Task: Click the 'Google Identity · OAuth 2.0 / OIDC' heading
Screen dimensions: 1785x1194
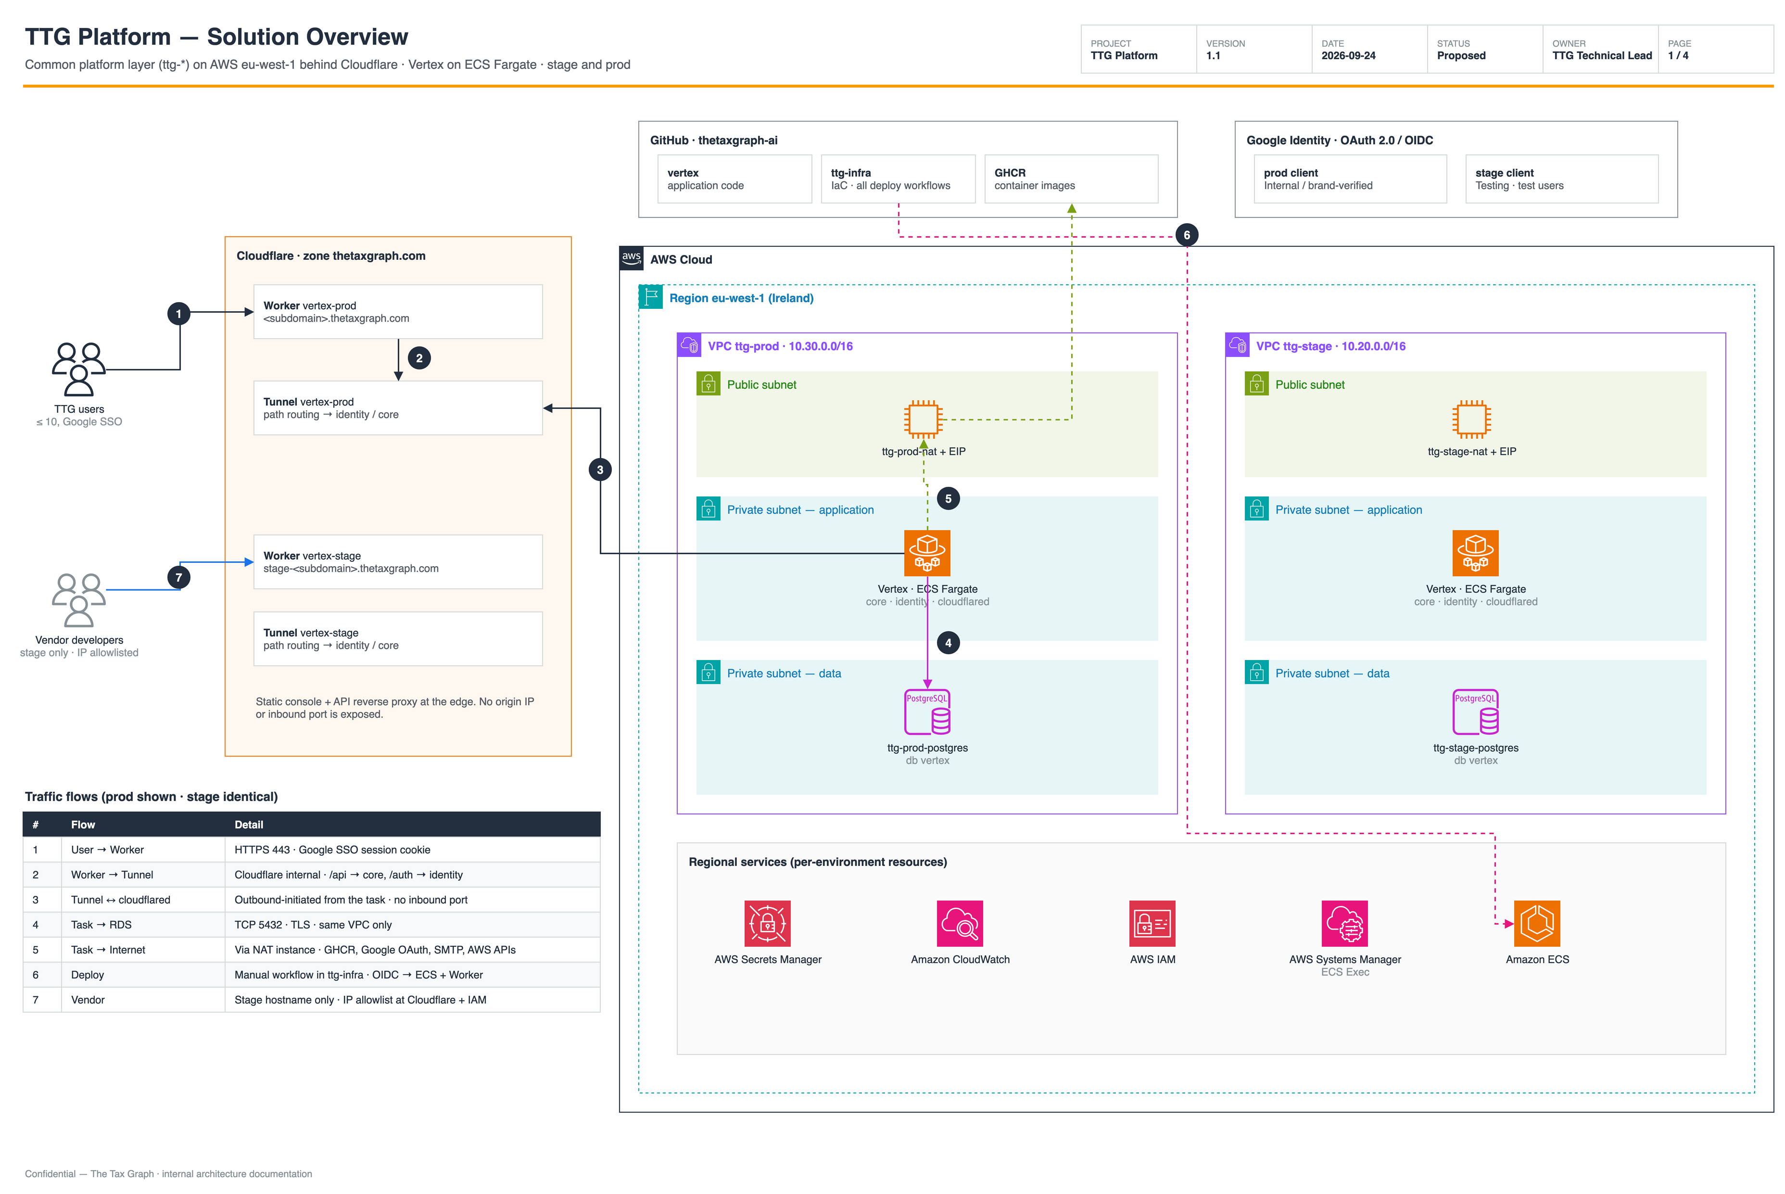Action: [x=1339, y=140]
